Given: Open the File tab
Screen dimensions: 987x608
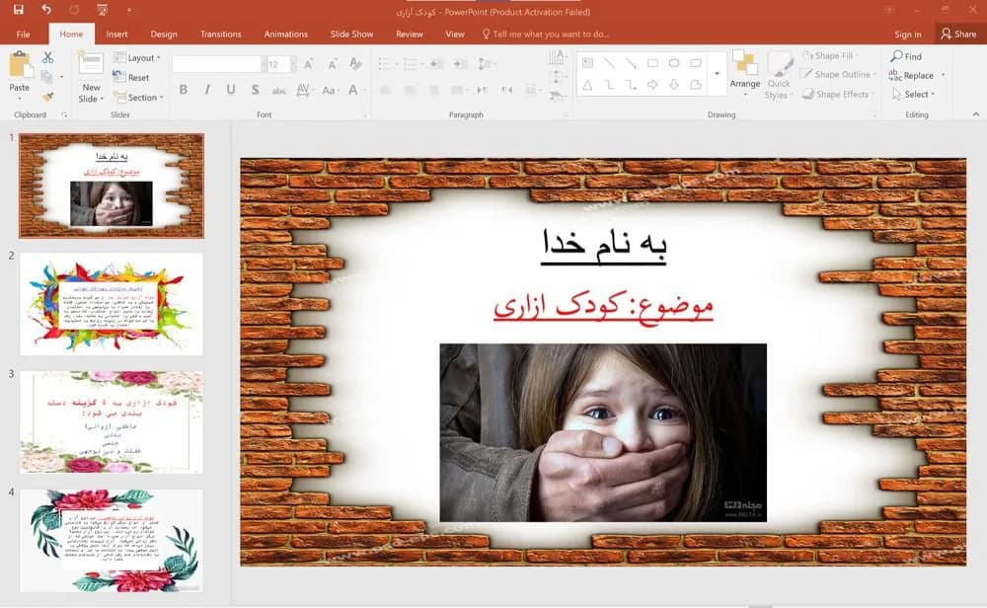Looking at the screenshot, I should [x=24, y=34].
